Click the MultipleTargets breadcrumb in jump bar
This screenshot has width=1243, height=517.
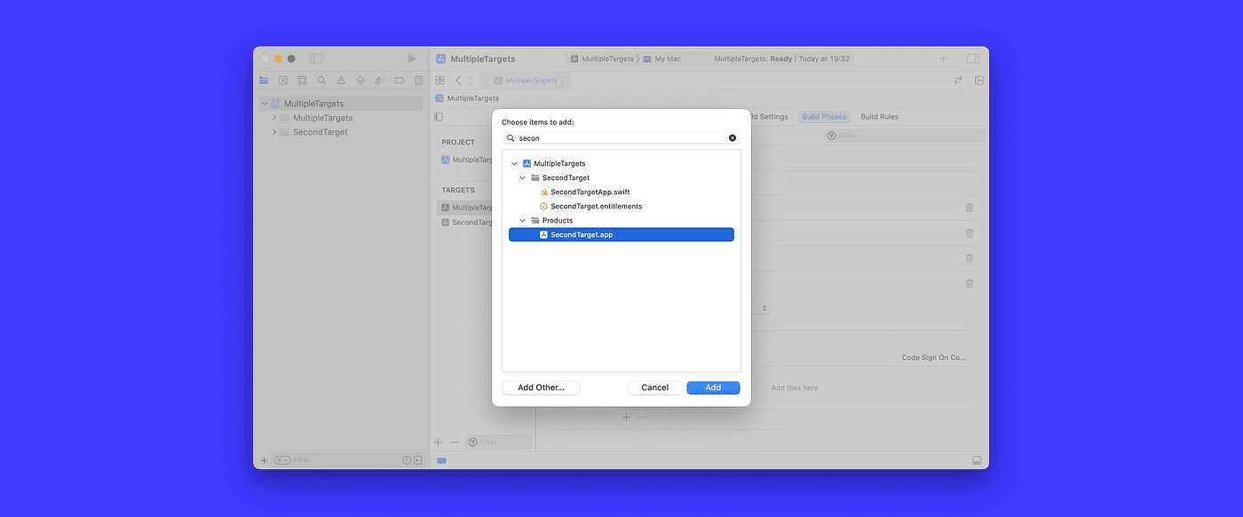[x=466, y=98]
